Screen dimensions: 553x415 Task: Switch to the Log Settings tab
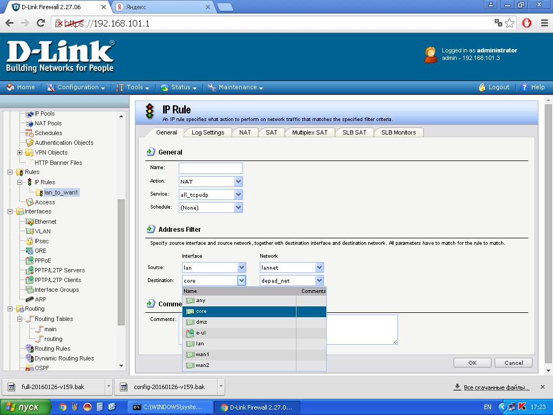coord(208,132)
